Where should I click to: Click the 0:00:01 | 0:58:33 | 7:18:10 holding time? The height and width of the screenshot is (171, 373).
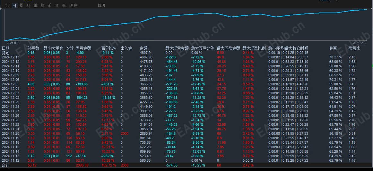coord(288,62)
